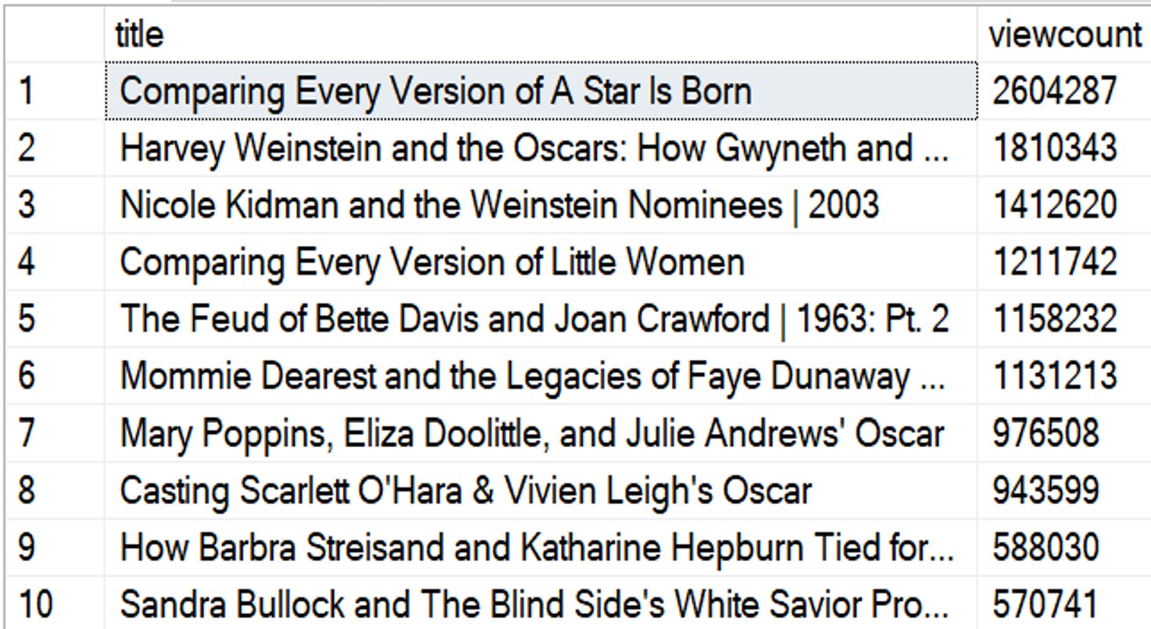Screen dimensions: 1151x629
Task: Select row number 5 header
Action: click(x=55, y=319)
